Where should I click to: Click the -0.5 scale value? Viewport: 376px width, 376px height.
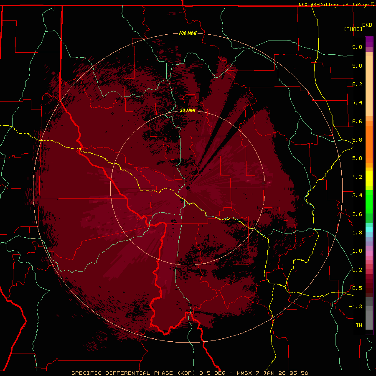click(x=356, y=288)
